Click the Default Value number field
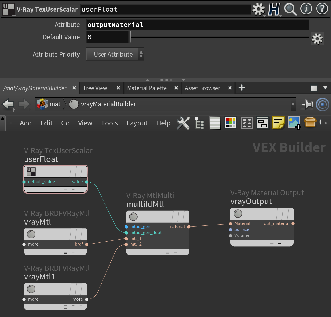Image resolution: width=331 pixels, height=317 pixels. point(107,37)
